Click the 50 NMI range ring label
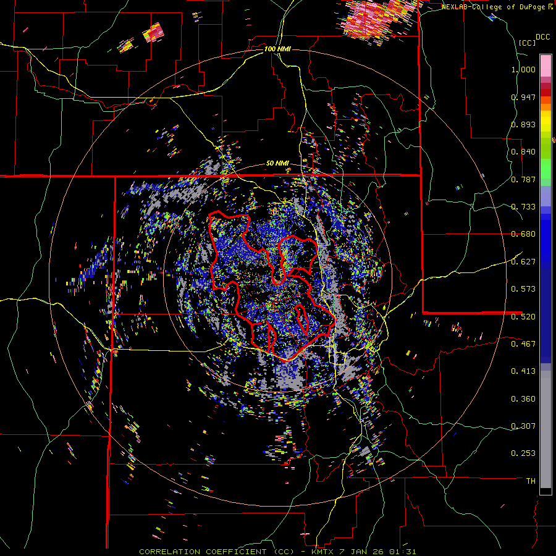This screenshot has width=556, height=556. click(277, 164)
